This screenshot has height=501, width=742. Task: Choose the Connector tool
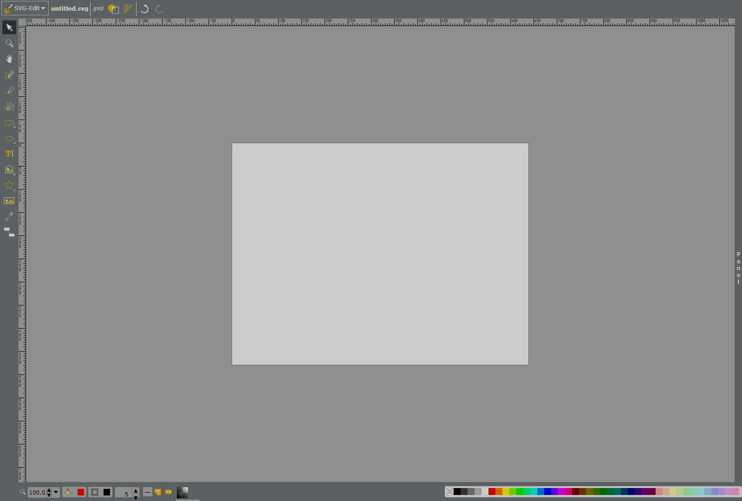pyautogui.click(x=9, y=232)
